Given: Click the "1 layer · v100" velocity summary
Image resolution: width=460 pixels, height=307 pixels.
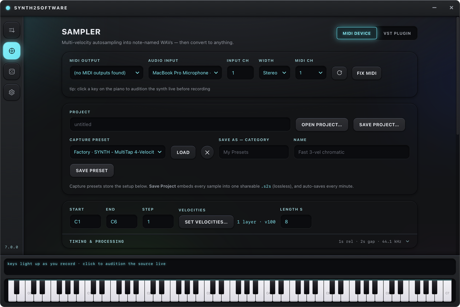Looking at the screenshot, I should 256,222.
